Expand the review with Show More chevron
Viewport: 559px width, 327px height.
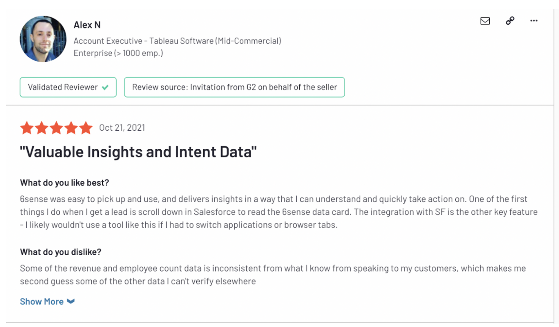click(71, 301)
